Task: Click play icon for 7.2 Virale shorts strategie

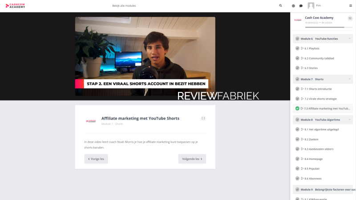Action: [x=302, y=99]
